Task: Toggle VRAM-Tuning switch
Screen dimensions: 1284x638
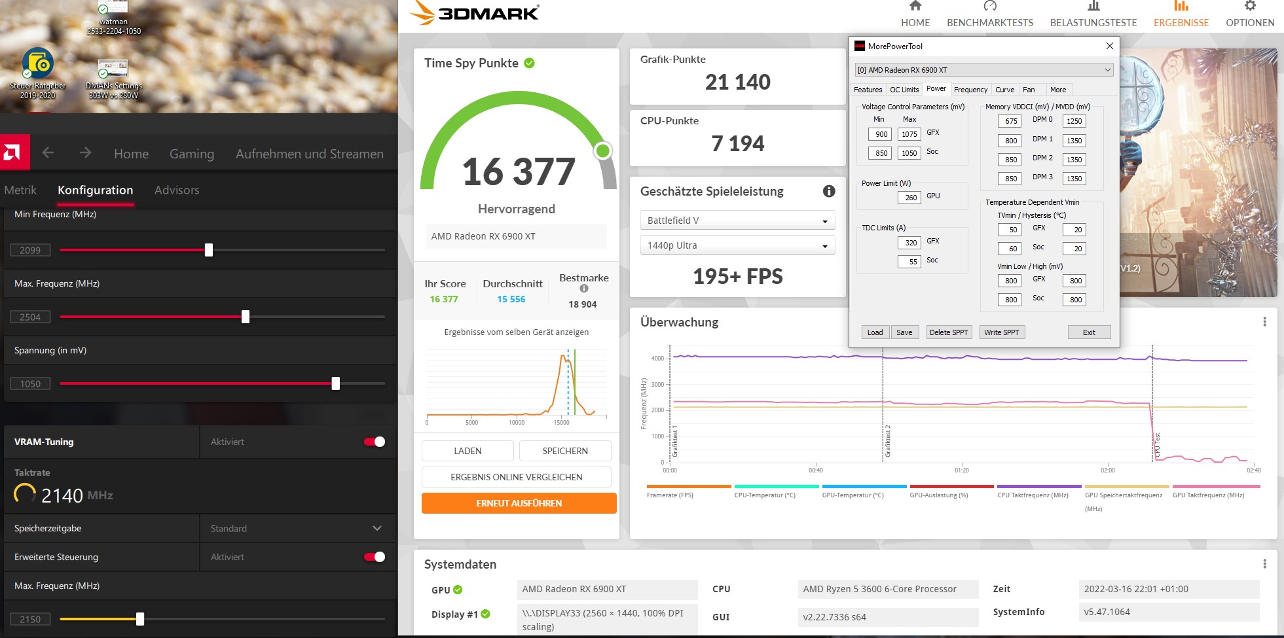Action: coord(375,442)
